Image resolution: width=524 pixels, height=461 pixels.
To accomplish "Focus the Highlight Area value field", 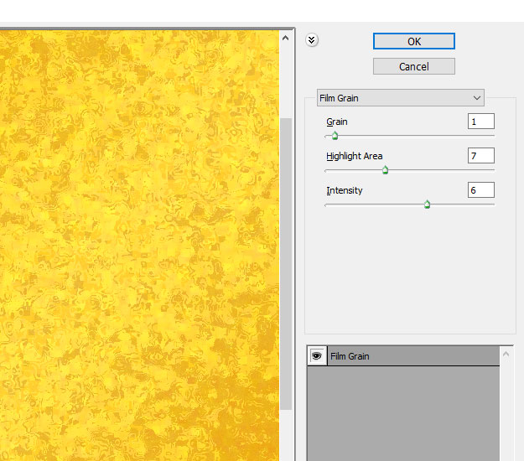I will [480, 156].
